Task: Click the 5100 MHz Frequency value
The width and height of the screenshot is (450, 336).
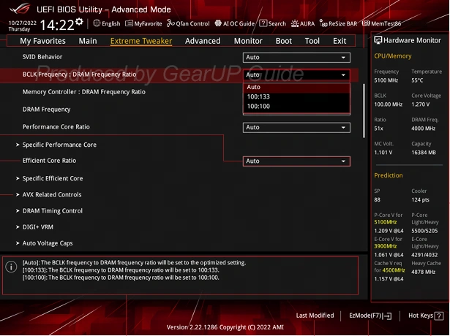Action: coord(386,80)
